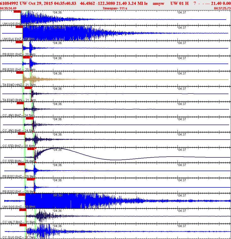Screen dimensions: 231x239
Task: Click the iPc0 pick flag on PB B202 EHZ
Action: 21,164
